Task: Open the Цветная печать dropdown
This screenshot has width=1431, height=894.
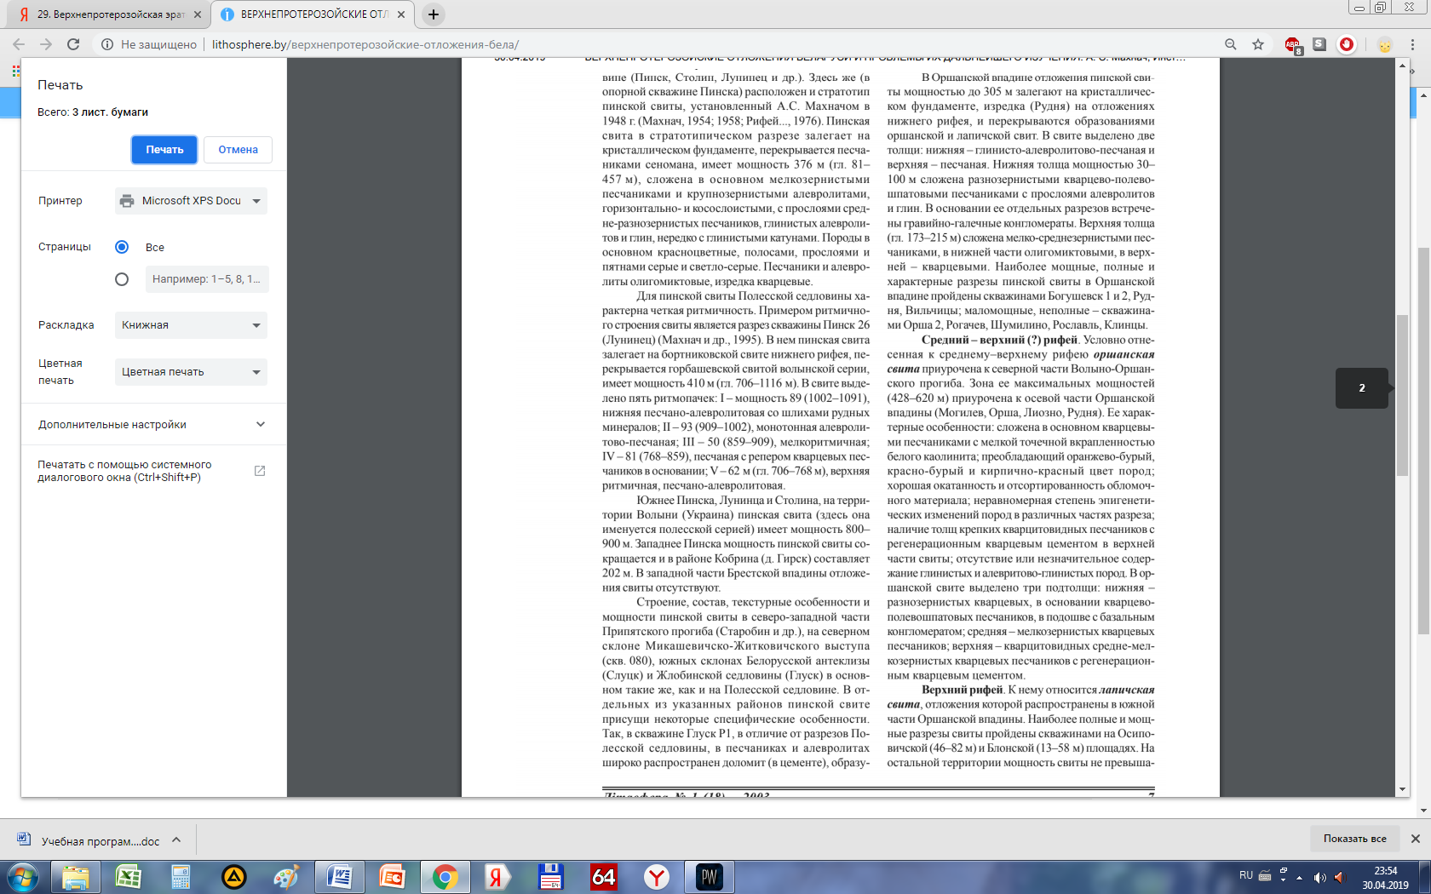Action: click(x=191, y=372)
